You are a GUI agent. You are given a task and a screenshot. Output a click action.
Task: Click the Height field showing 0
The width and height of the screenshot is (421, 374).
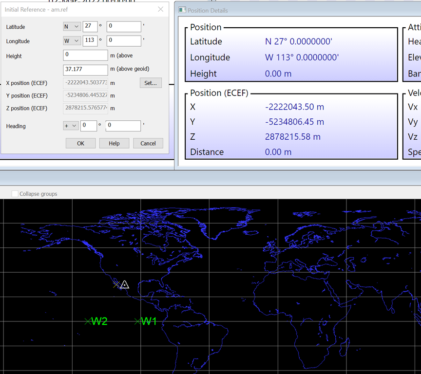pyautogui.click(x=85, y=56)
